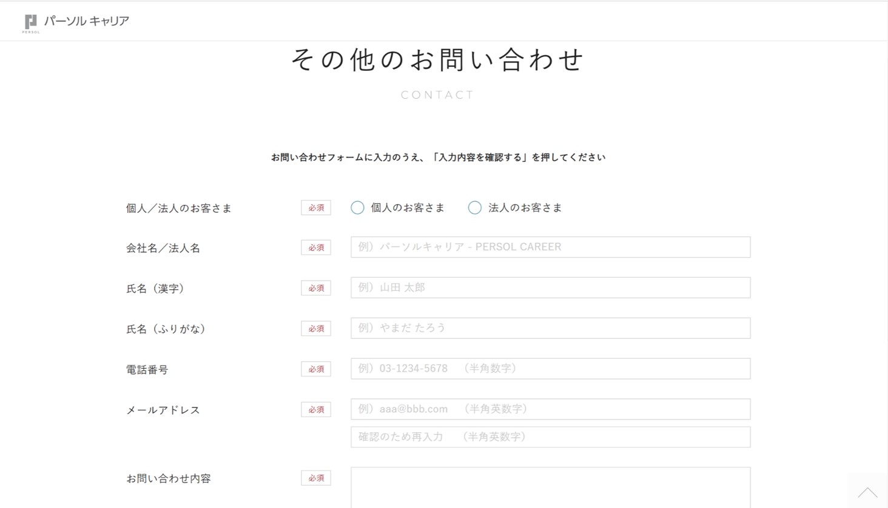The width and height of the screenshot is (888, 508).
Task: Click the 電話番号 label
Action: (x=147, y=369)
